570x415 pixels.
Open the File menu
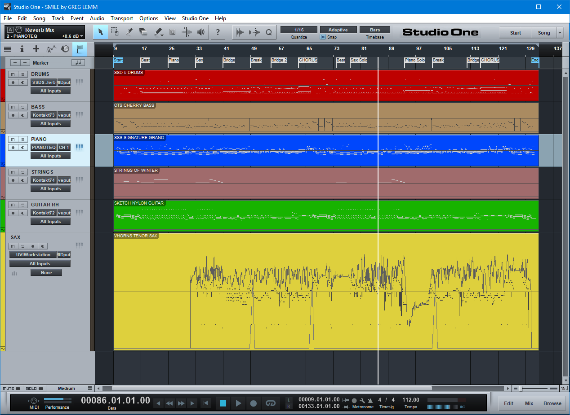point(8,18)
